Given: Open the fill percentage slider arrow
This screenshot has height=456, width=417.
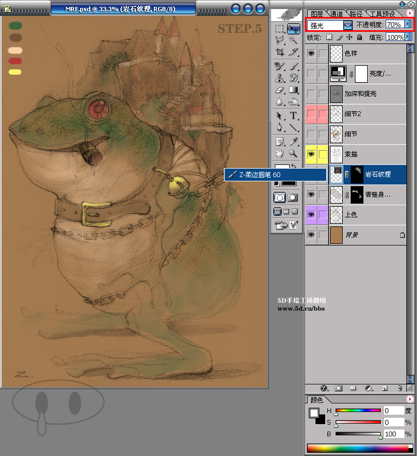Looking at the screenshot, I should pyautogui.click(x=408, y=37).
